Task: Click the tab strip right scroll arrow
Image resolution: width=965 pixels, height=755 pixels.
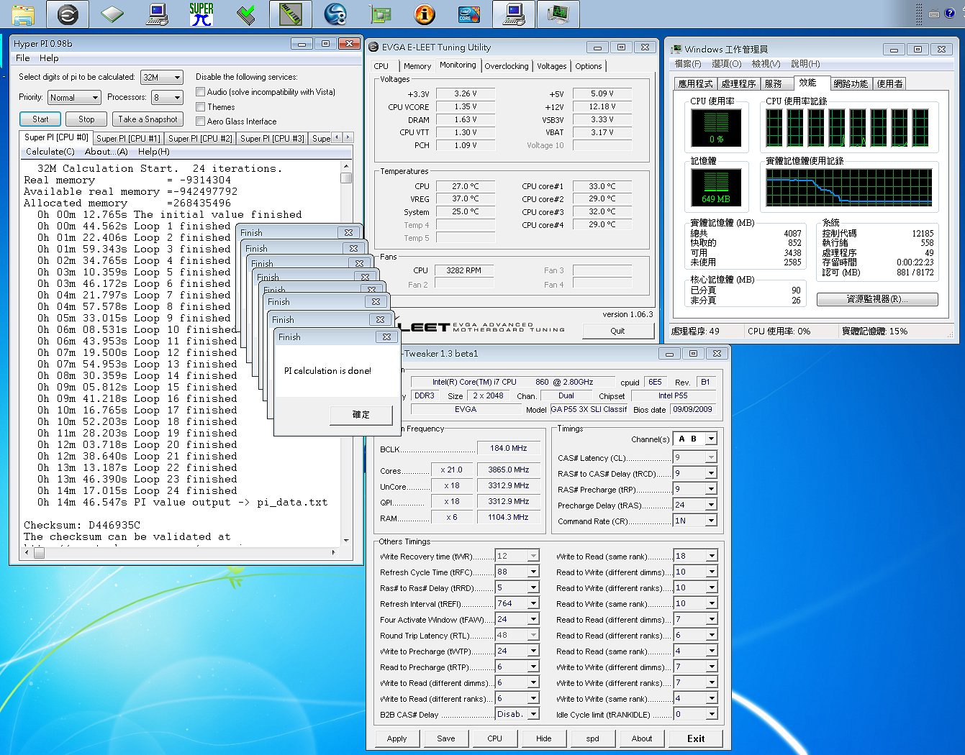Action: (348, 137)
